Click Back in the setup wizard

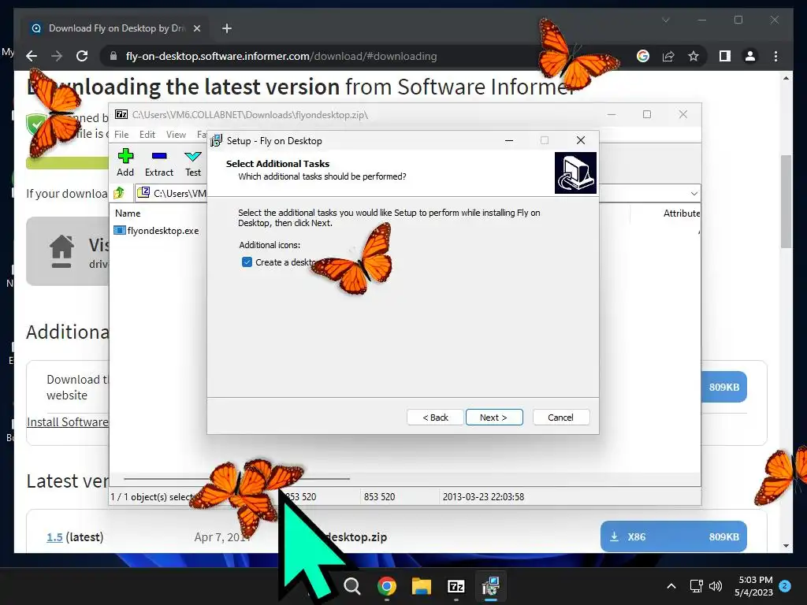[x=435, y=418]
